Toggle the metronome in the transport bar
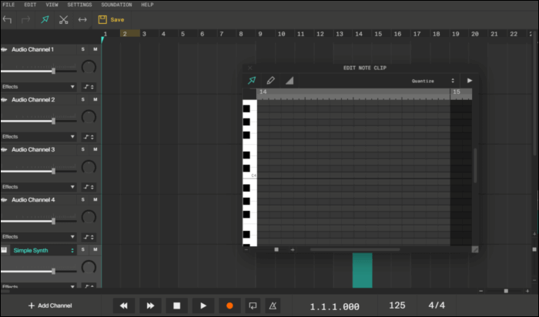Screen dimensions: 539x317 pyautogui.click(x=272, y=305)
